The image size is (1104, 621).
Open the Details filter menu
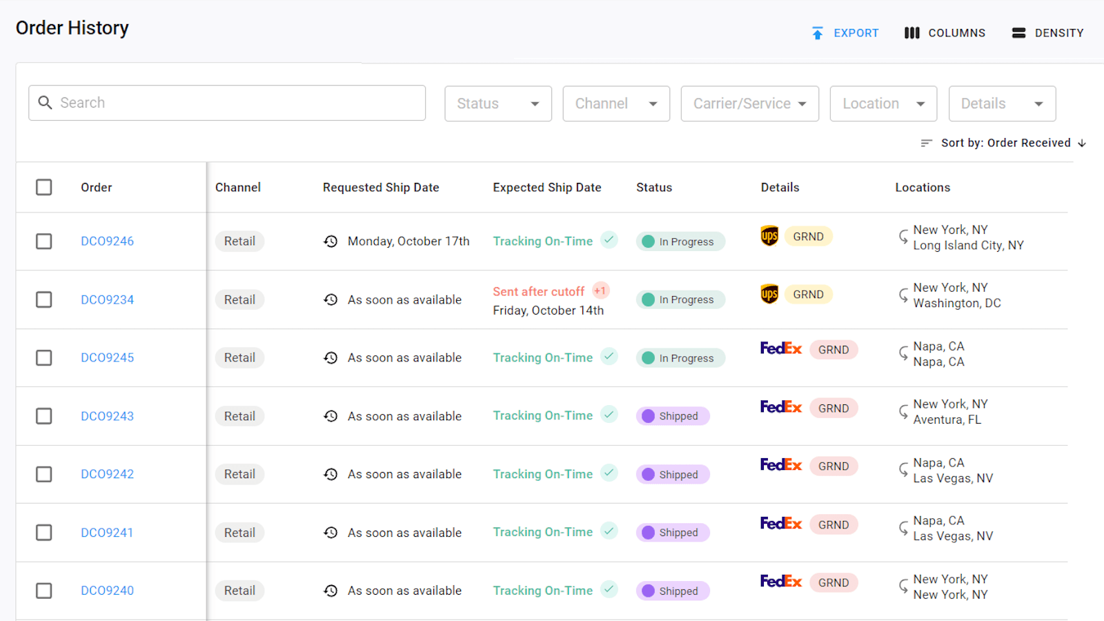coord(1002,103)
